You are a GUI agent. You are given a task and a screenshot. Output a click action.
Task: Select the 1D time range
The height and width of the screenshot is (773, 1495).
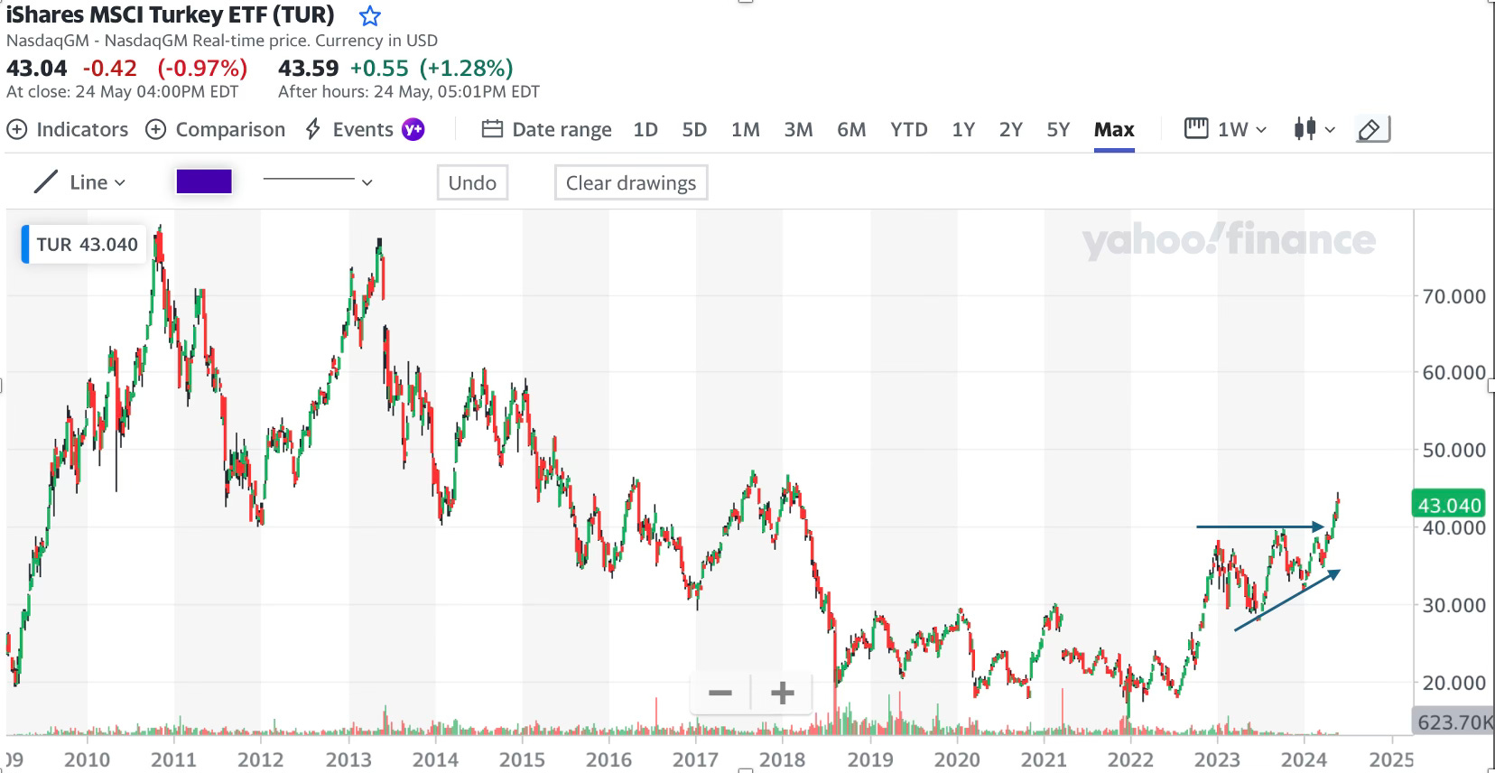click(645, 129)
